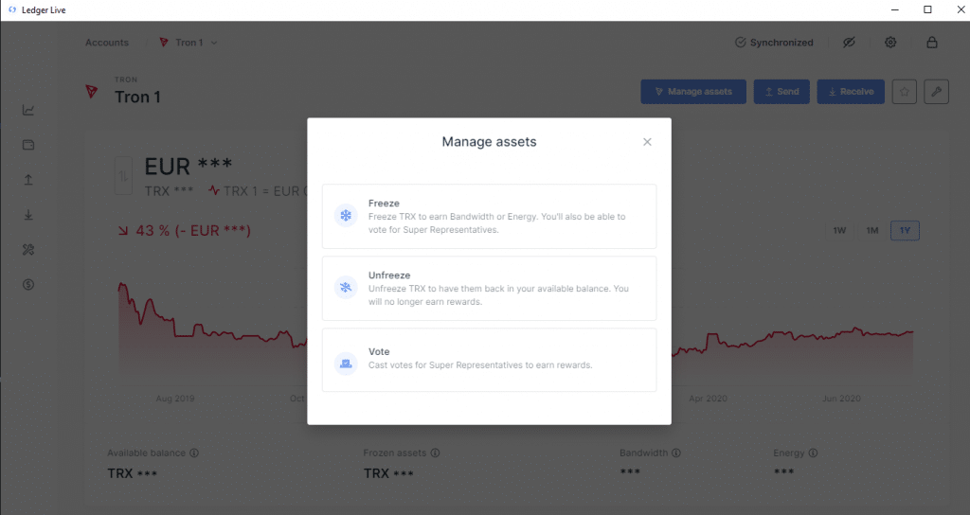
Task: Open Buy crypto dollar icon in sidebar
Action: 28,284
